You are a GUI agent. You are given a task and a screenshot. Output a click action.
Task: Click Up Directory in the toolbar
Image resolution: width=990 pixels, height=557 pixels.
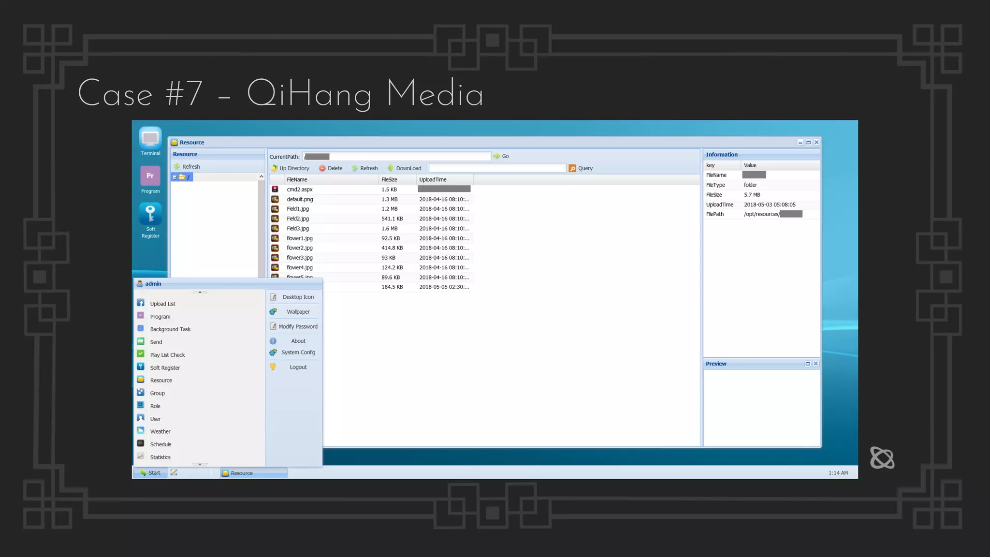[290, 168]
